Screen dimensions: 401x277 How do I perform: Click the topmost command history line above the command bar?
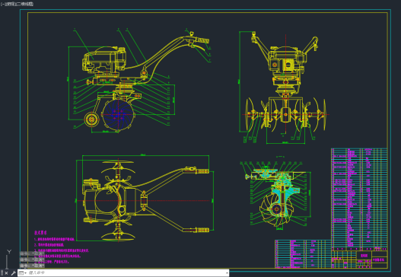coord(32,253)
